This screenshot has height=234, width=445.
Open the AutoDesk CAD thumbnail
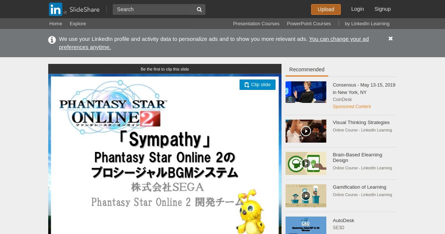tap(306, 225)
